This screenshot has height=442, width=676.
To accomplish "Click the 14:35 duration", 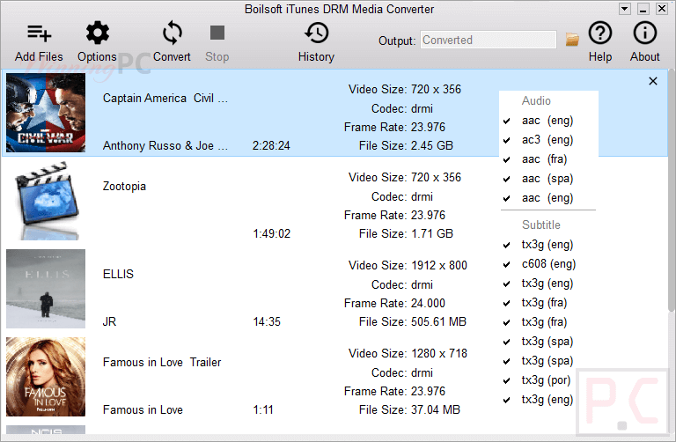I will (267, 321).
